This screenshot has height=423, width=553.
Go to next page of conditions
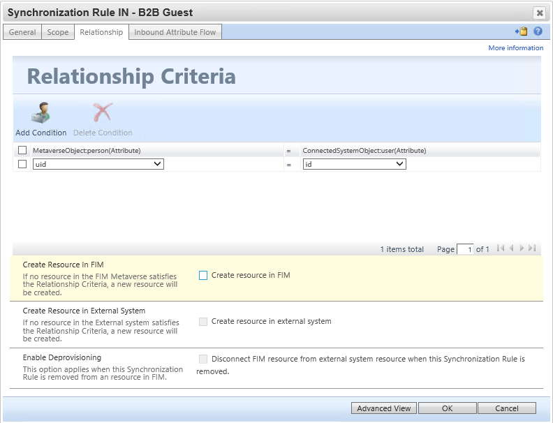pos(522,248)
